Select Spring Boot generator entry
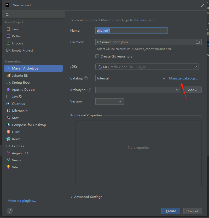 pyautogui.click(x=33, y=82)
